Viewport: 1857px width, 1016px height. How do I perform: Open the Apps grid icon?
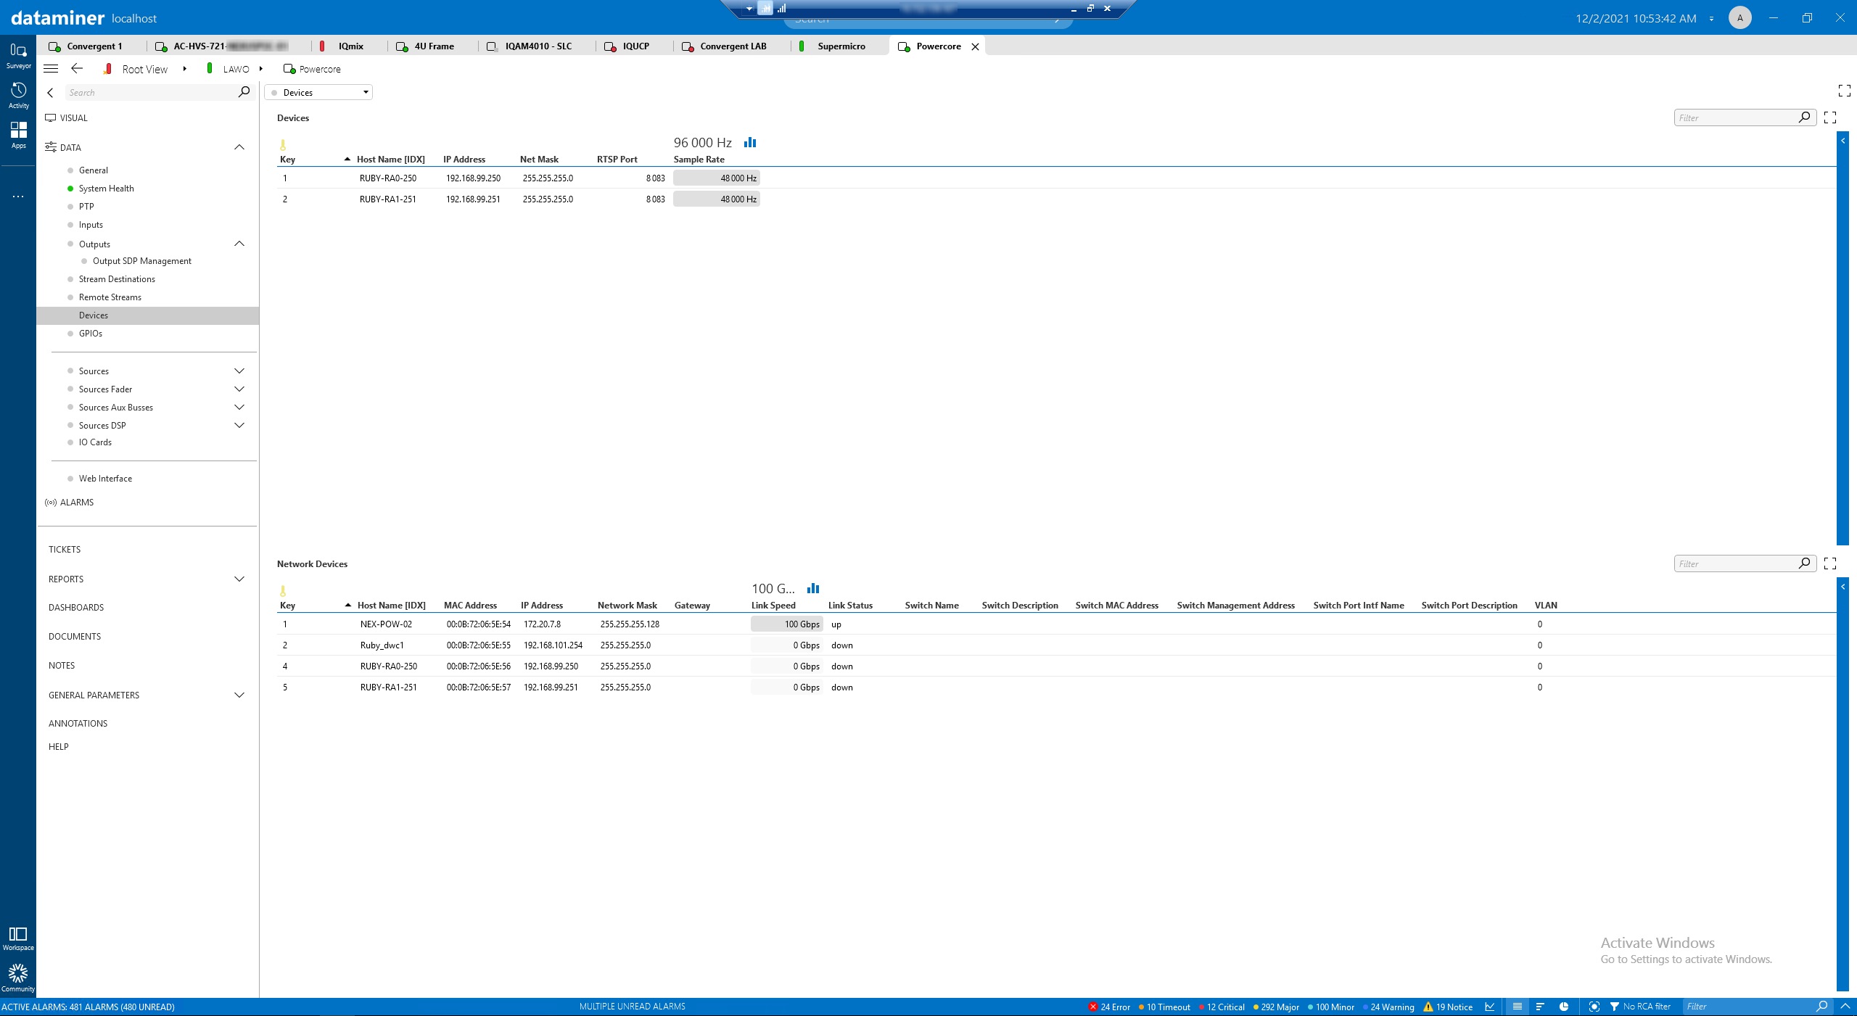(18, 135)
